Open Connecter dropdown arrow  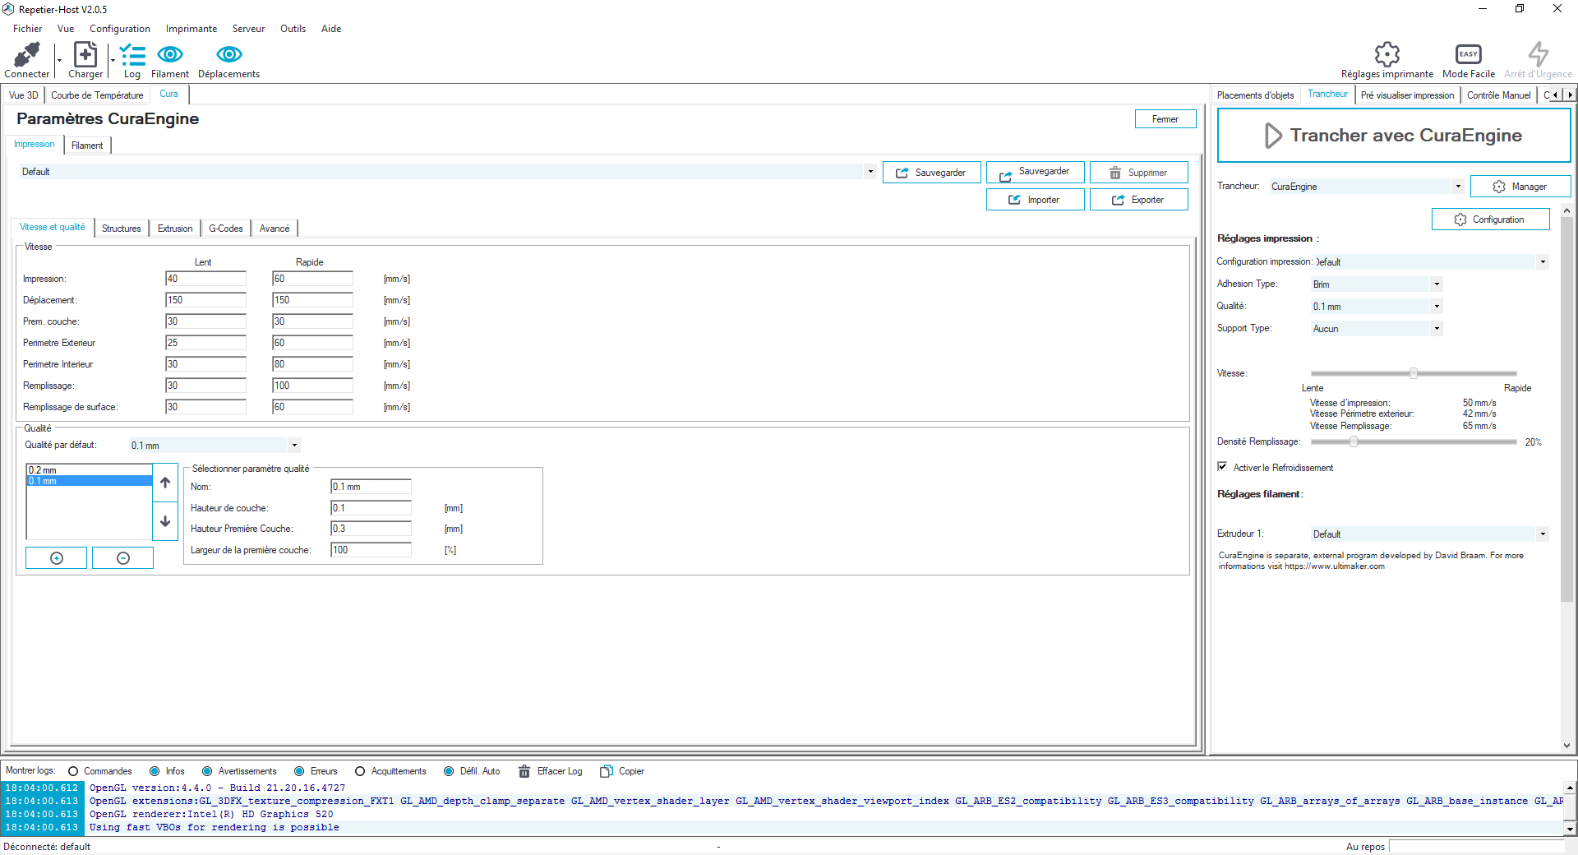(x=59, y=59)
